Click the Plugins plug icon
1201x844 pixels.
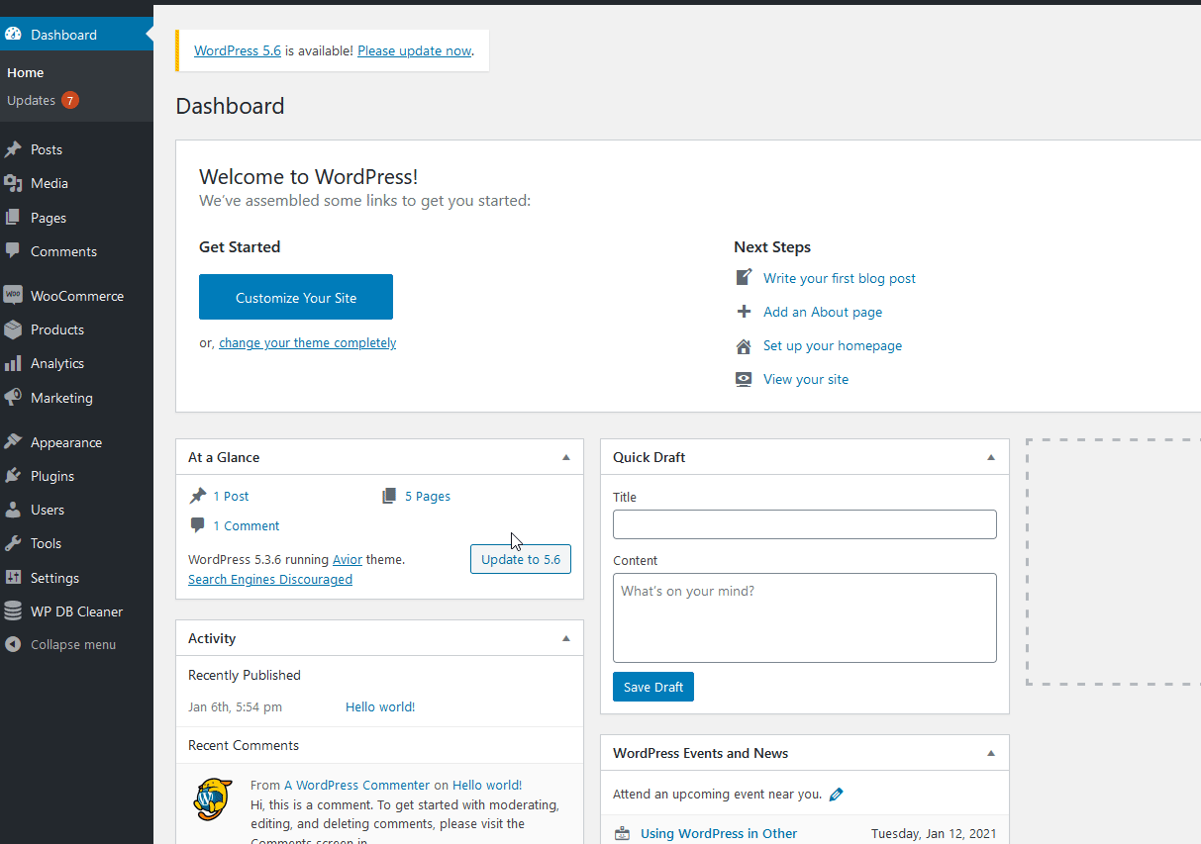pos(13,476)
